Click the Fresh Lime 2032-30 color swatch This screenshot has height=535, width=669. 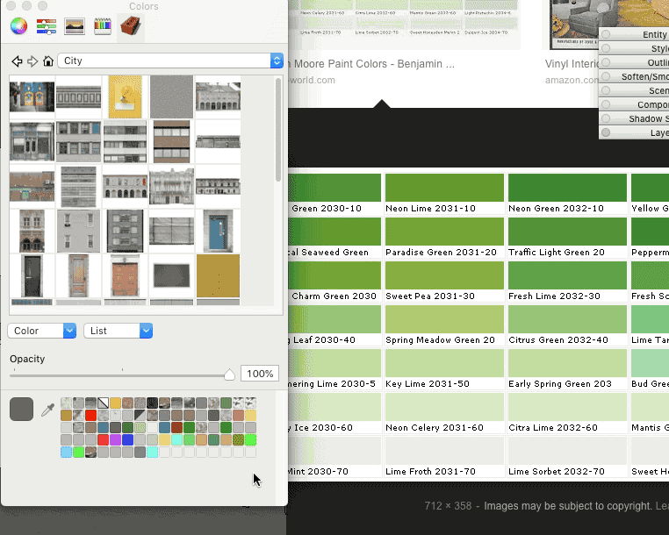click(567, 275)
